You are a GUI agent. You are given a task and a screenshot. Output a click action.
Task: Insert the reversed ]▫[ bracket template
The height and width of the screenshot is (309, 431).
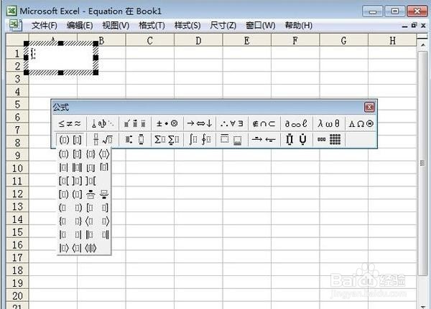tap(91, 181)
